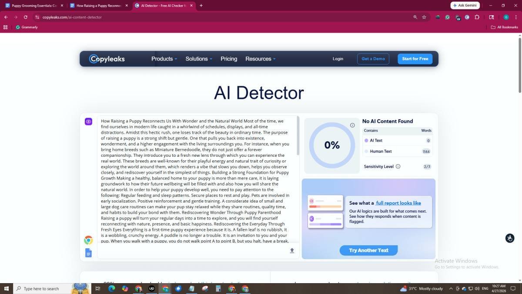Click the text area scrollbar
The height and width of the screenshot is (294, 522).
pos(298,136)
